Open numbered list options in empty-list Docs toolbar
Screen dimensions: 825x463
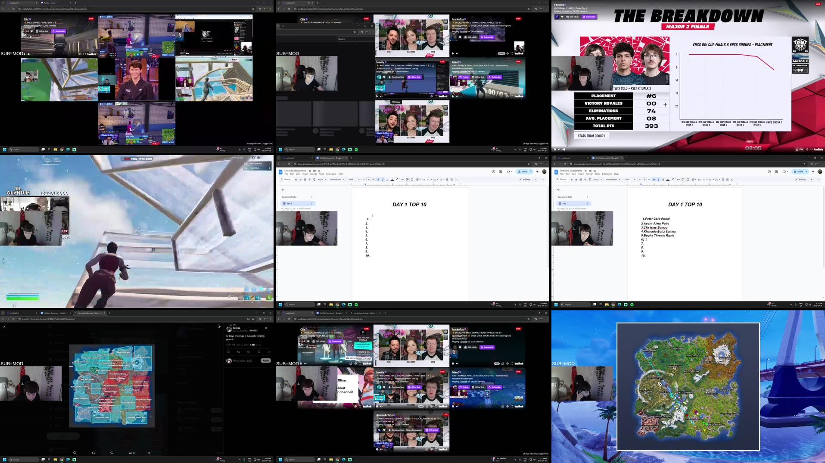pyautogui.click(x=442, y=179)
